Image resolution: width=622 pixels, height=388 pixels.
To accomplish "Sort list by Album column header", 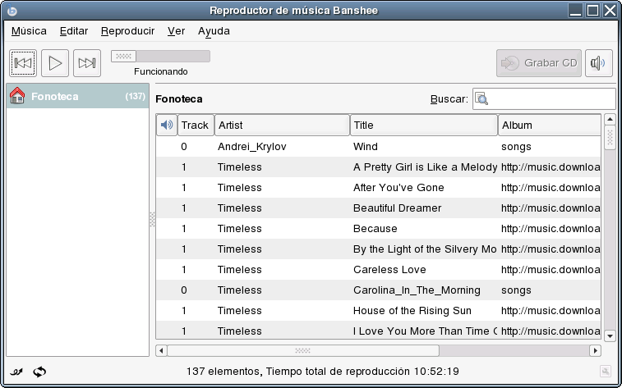I will pos(550,126).
